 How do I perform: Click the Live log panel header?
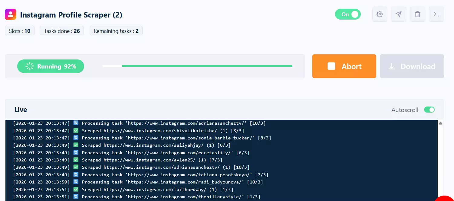(x=21, y=110)
